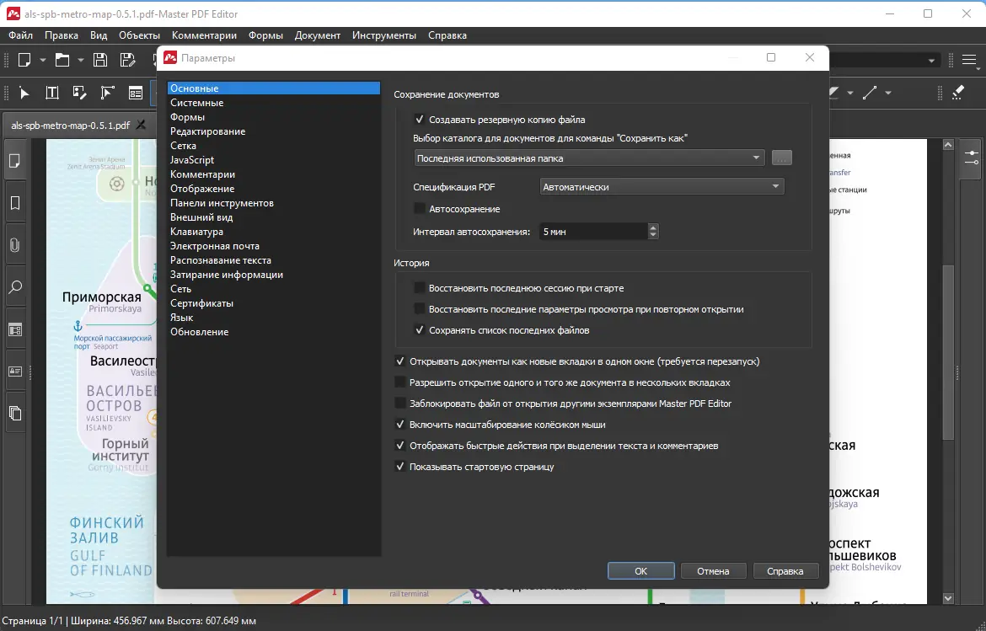Viewport: 986px width, 631px height.
Task: Check Разрешить открытие одного документа в нескольких вкладках
Action: 400,382
